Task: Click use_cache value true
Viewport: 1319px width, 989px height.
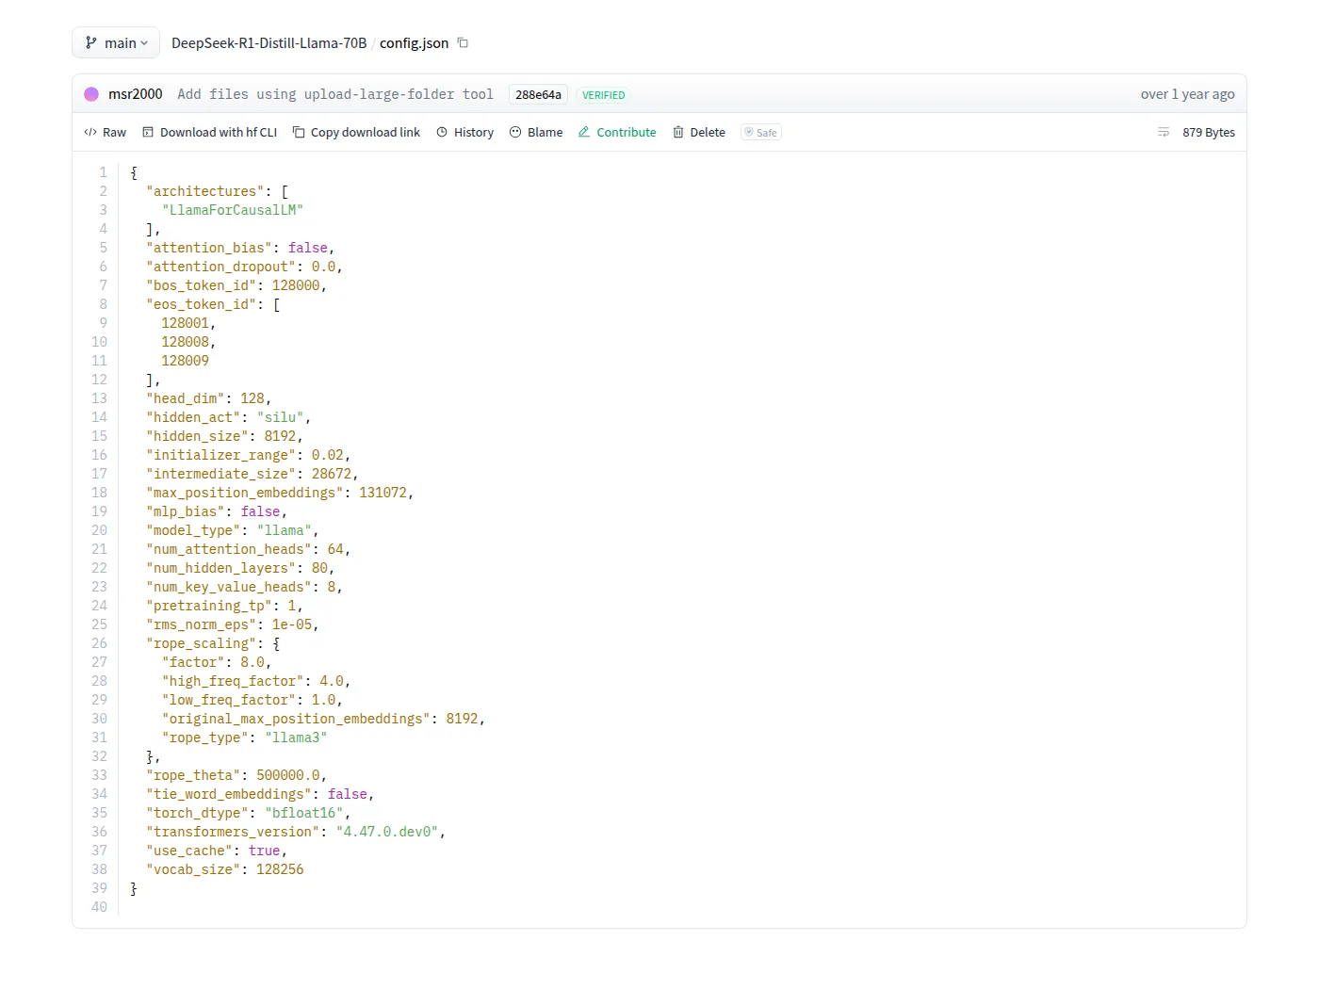Action: 265,851
